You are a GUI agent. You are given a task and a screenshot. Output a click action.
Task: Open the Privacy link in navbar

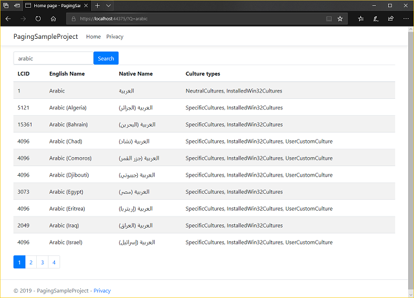coord(114,37)
